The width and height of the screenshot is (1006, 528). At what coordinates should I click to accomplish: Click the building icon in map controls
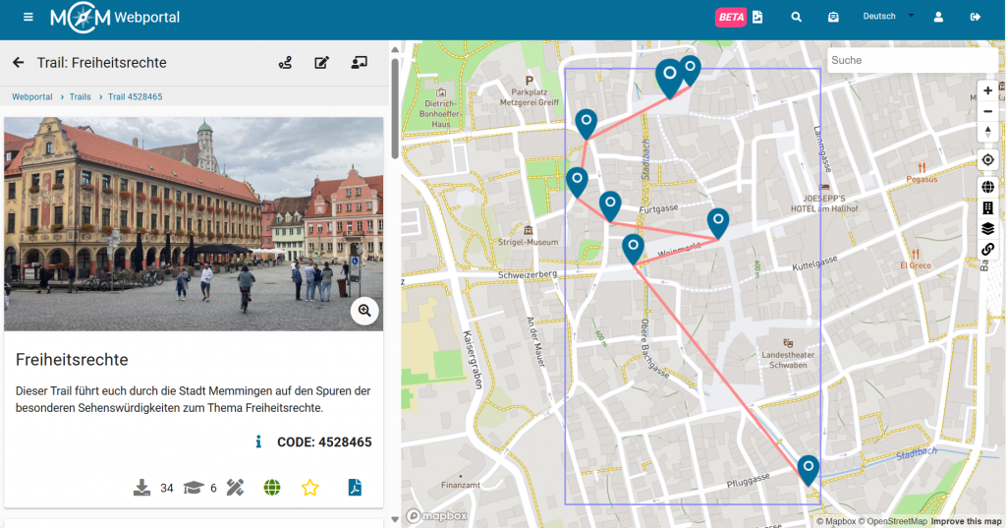987,207
